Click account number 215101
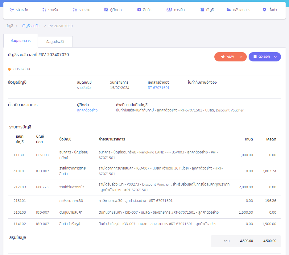The height and width of the screenshot is (255, 289). pyautogui.click(x=20, y=201)
